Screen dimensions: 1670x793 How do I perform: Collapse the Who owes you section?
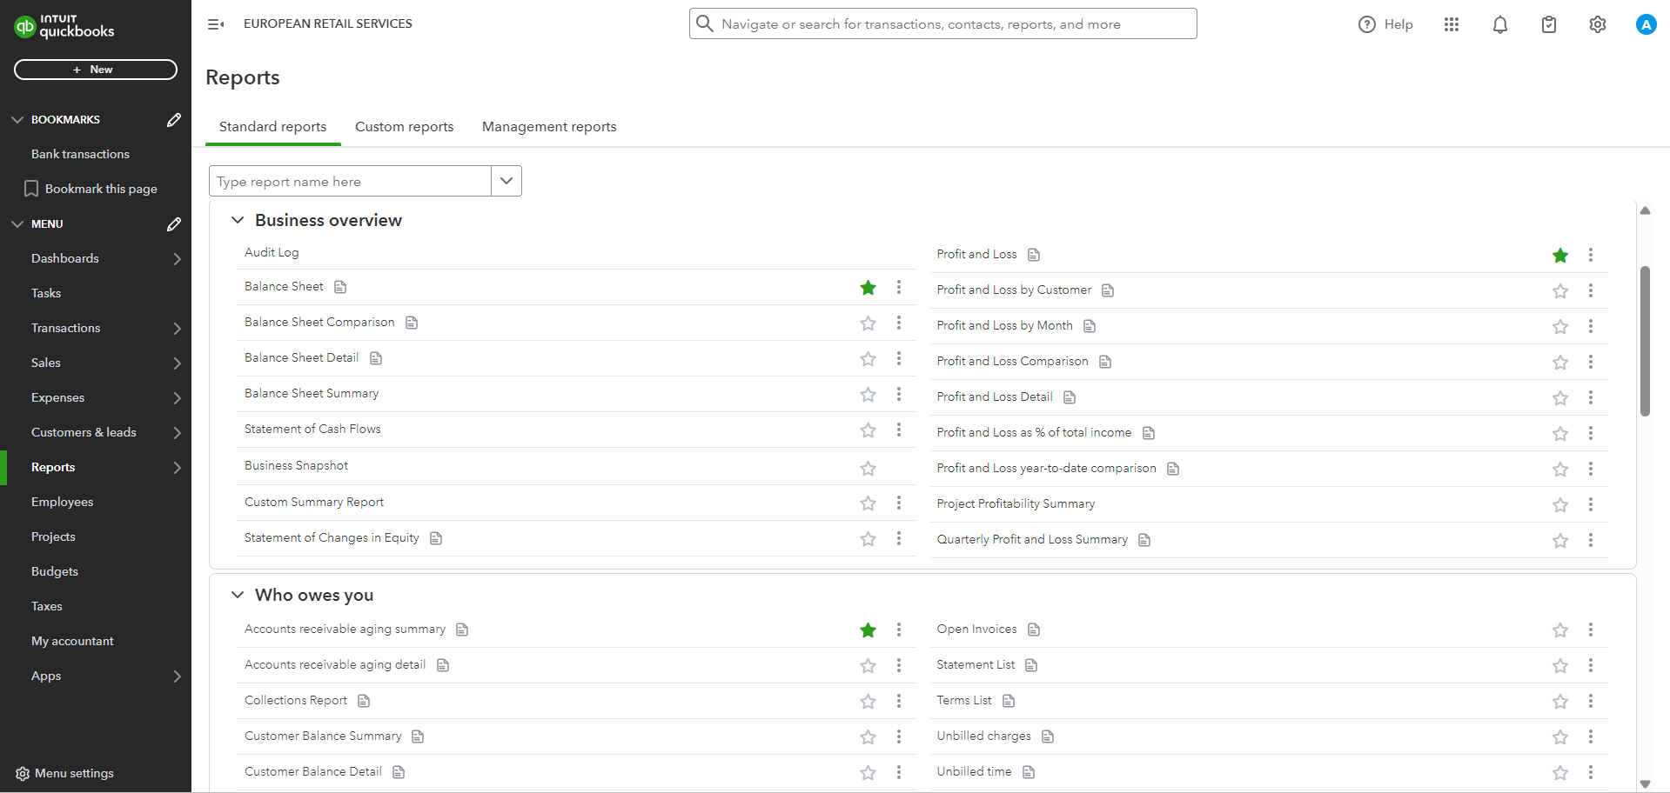[x=238, y=596]
